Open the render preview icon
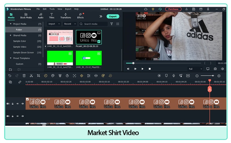 coord(159,76)
